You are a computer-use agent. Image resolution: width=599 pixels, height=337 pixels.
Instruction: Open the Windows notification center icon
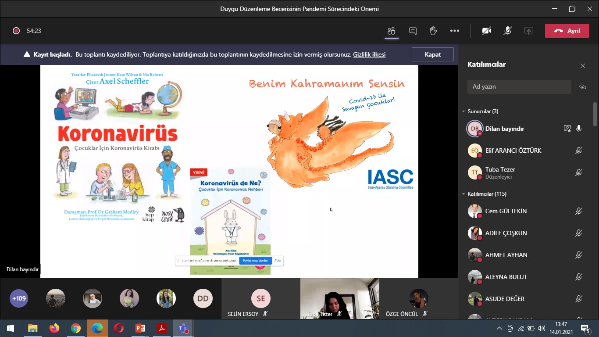pos(585,328)
